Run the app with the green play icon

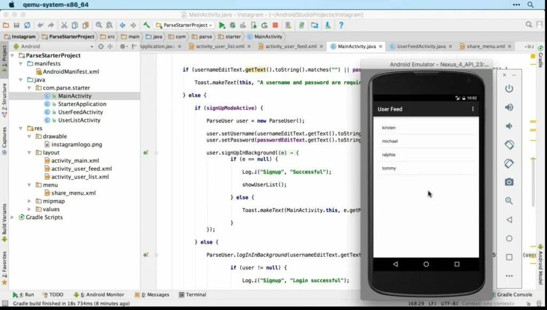pos(222,25)
